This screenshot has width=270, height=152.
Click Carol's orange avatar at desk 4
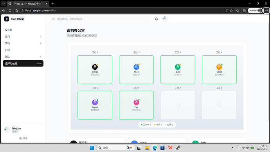tap(219, 67)
